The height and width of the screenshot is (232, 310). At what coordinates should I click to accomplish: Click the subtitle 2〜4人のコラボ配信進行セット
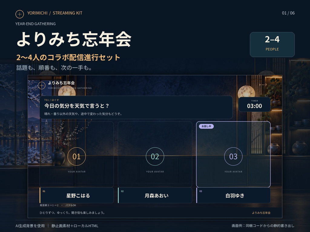pos(68,57)
